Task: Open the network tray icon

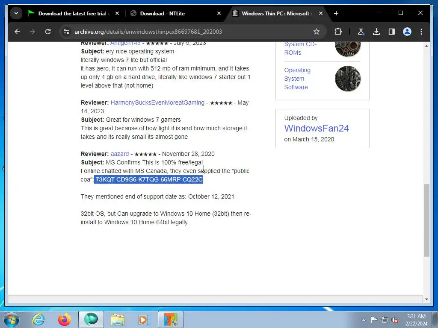Action: [x=385, y=319]
